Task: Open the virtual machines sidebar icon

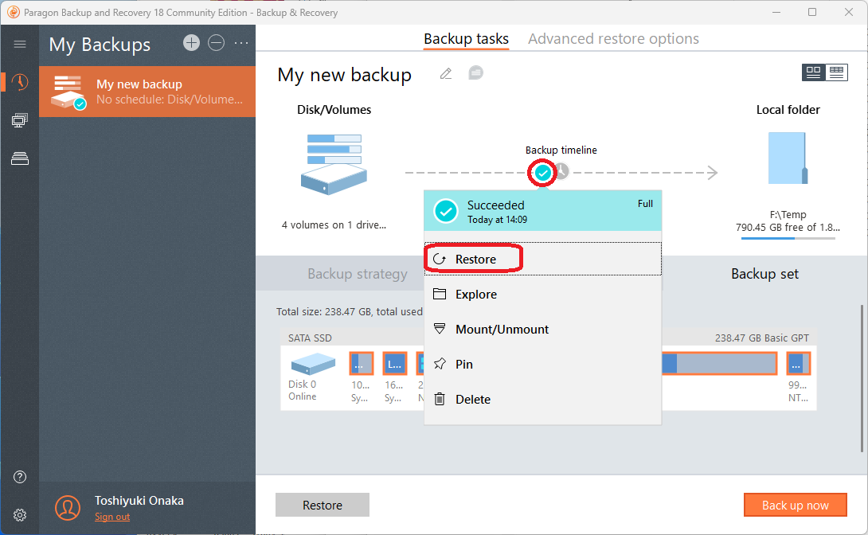Action: point(19,120)
